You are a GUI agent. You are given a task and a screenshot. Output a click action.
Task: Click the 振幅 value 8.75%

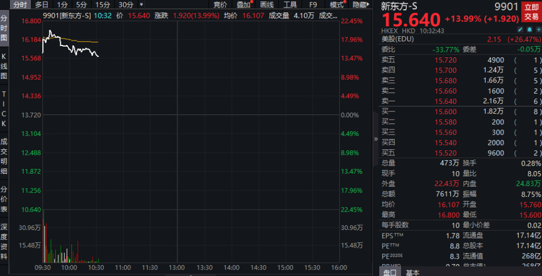[532, 194]
